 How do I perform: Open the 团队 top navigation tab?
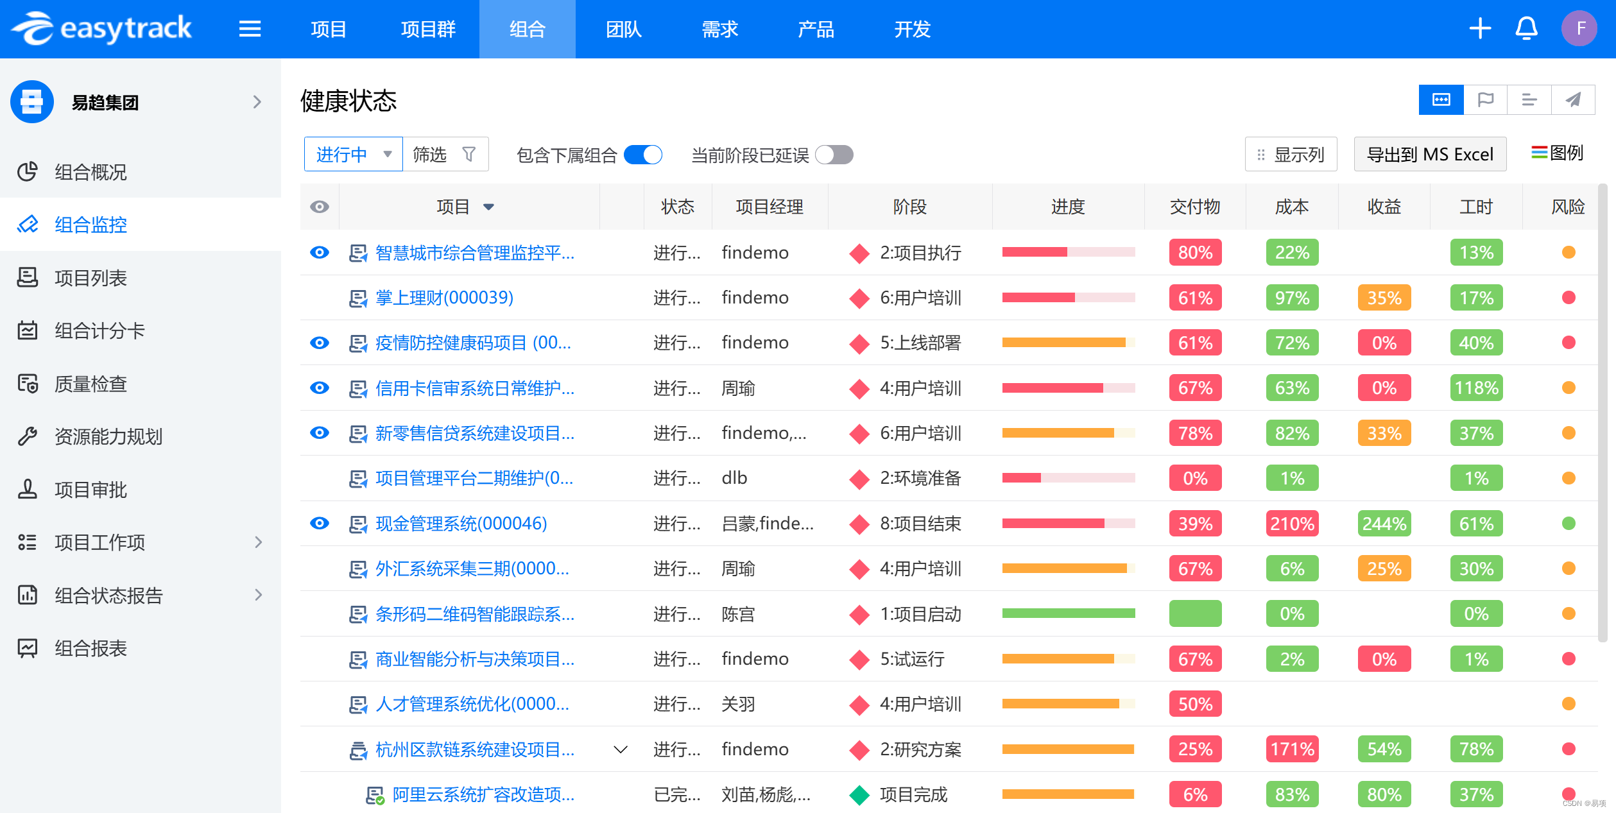tap(623, 29)
